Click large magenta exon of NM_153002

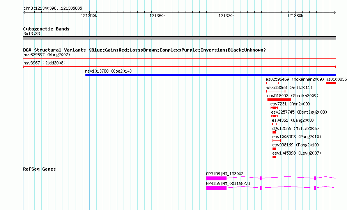(216, 178)
